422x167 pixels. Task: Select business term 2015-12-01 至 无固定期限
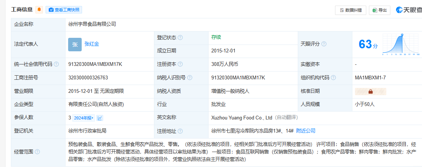pos(96,91)
